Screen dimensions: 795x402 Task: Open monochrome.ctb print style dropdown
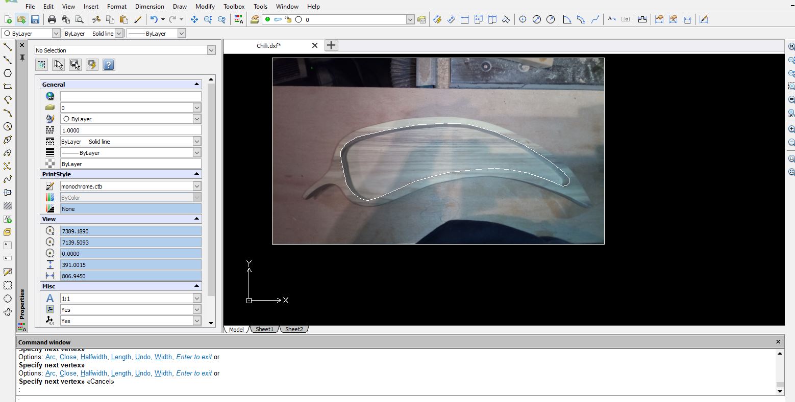click(x=197, y=186)
